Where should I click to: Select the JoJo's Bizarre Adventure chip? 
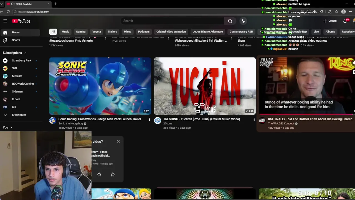click(x=208, y=32)
